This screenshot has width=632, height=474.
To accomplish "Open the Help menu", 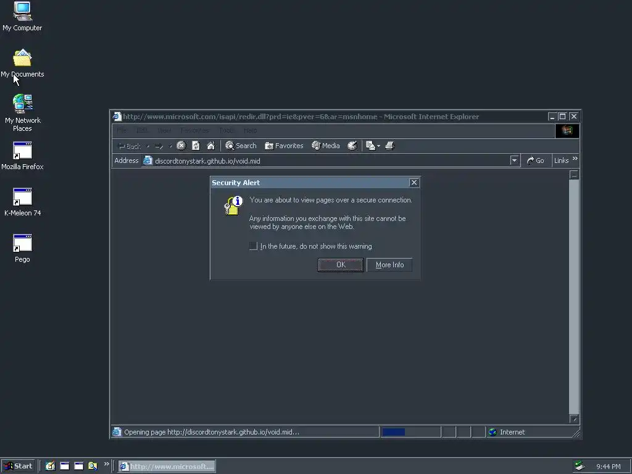I will pyautogui.click(x=251, y=131).
